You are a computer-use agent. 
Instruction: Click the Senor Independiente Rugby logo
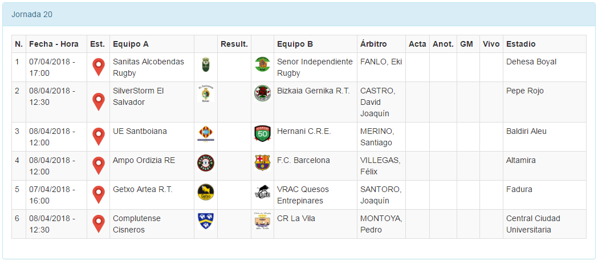pos(262,64)
